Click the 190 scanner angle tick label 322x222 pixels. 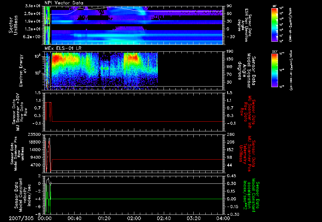[230, 51]
